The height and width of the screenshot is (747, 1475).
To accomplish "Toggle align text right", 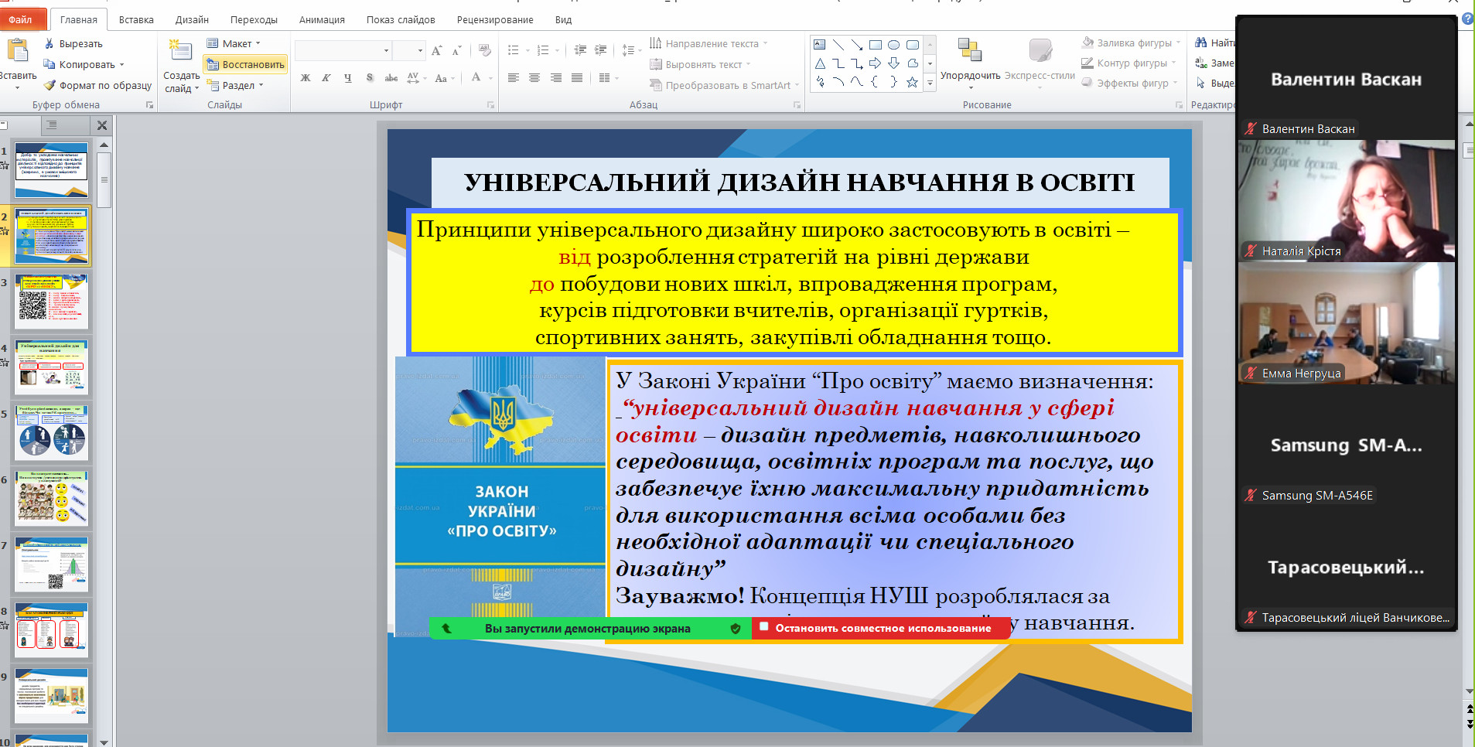I will coord(556,77).
